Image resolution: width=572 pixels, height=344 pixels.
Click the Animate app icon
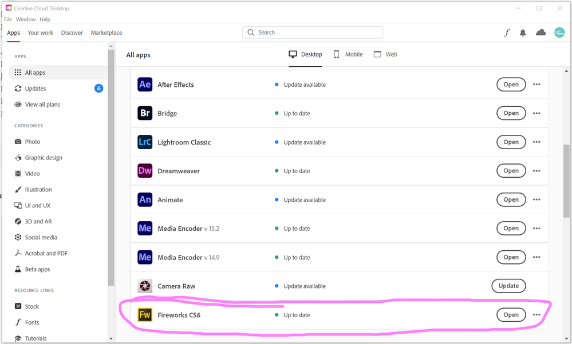point(145,199)
